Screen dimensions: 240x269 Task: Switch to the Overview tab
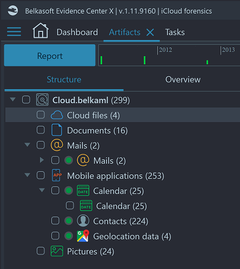pos(183,79)
